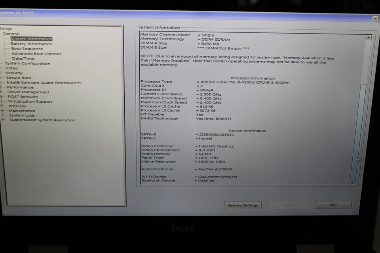380x253 pixels.
Task: Open SupportAssist System Resolution category
Action: [42, 120]
